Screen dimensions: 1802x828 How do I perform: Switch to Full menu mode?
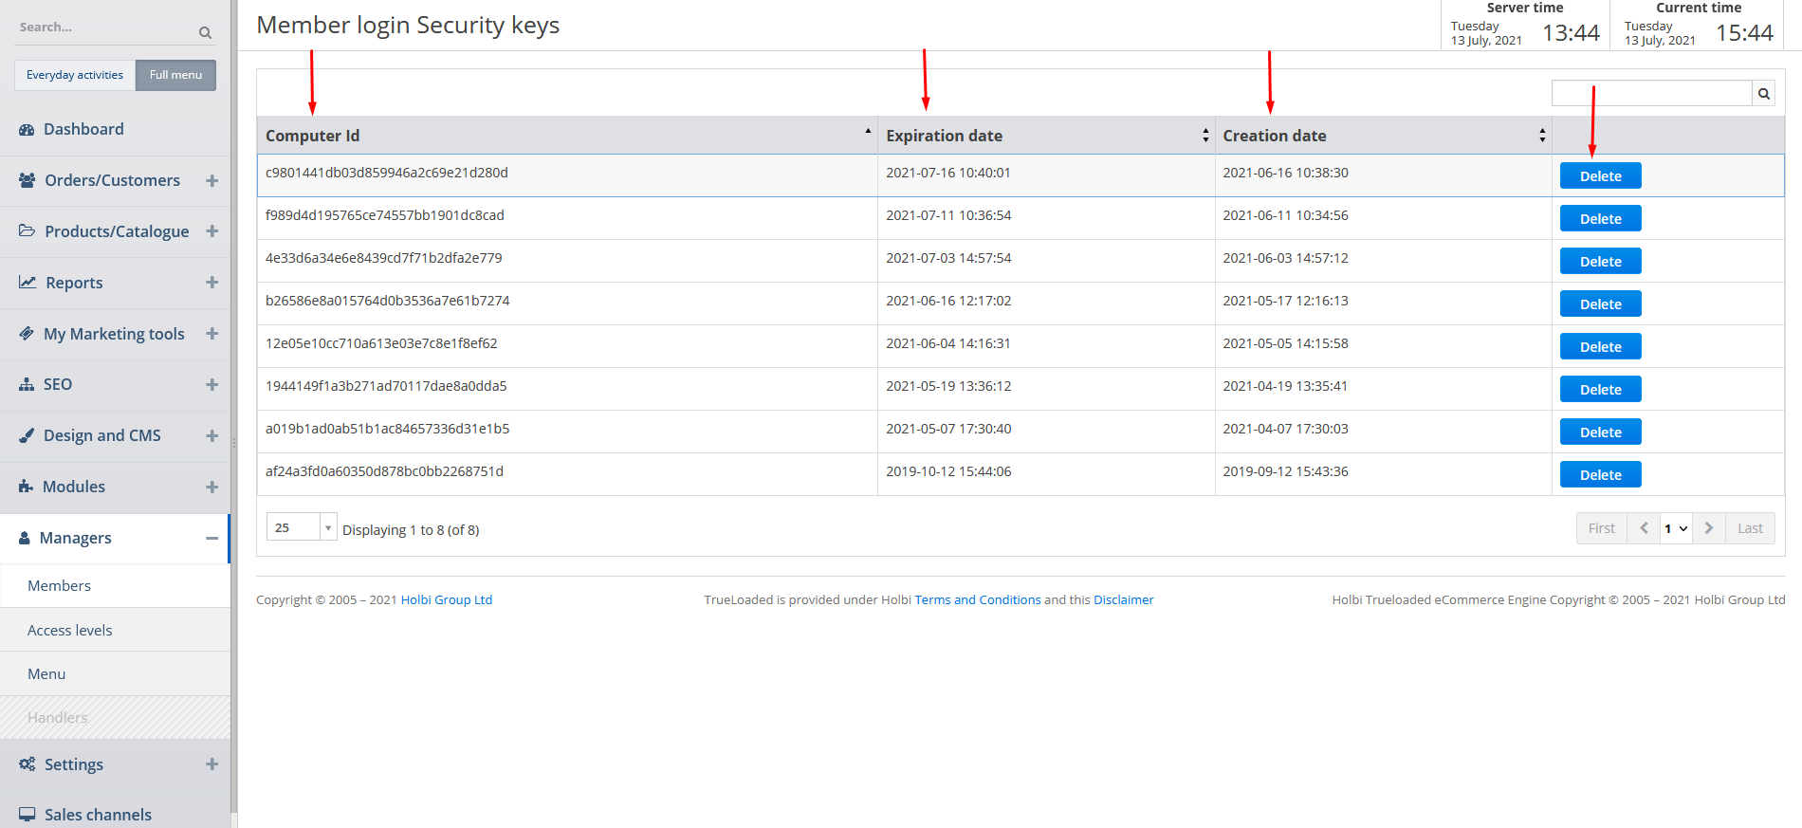click(175, 75)
